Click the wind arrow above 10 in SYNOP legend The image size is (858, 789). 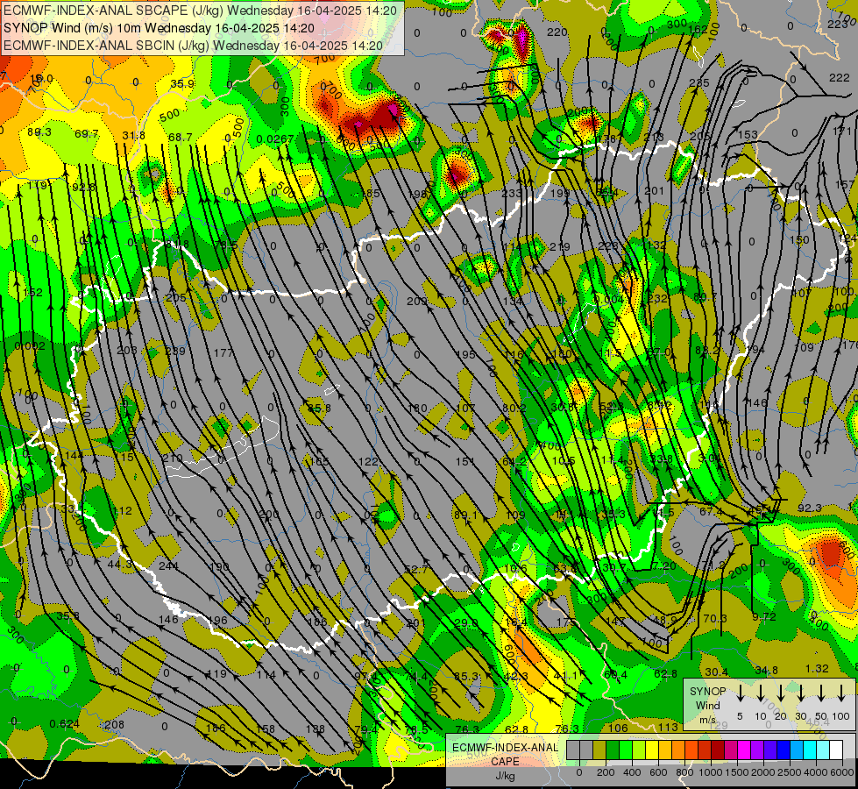761,692
